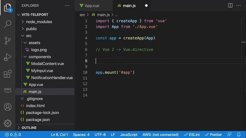Click the breadcrumb ellipsis segment
Screen dimensions: 246x138
[x=116, y=15]
